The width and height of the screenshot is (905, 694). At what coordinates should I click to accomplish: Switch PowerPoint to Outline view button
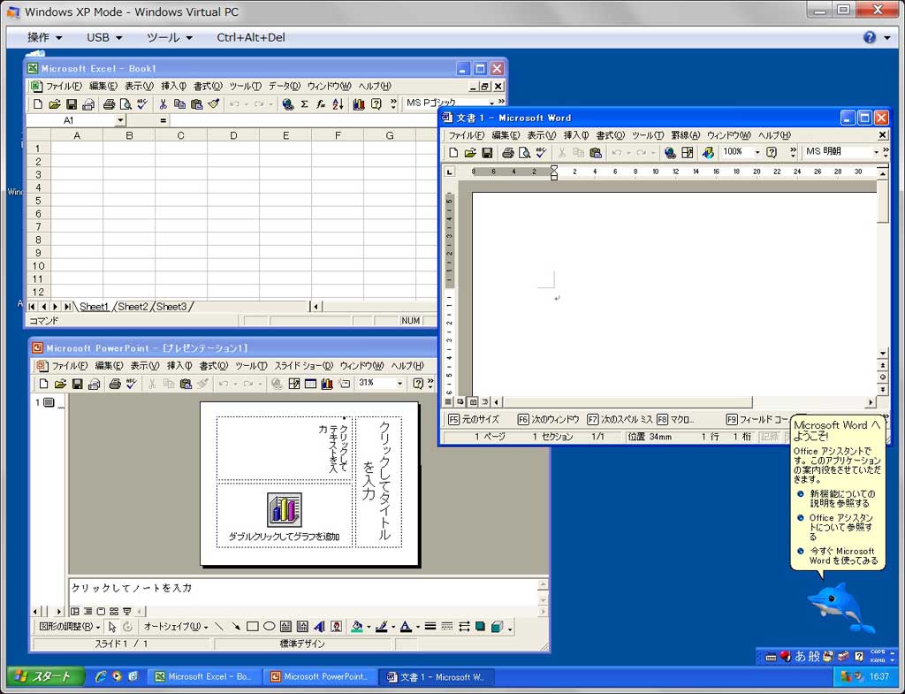[87, 611]
